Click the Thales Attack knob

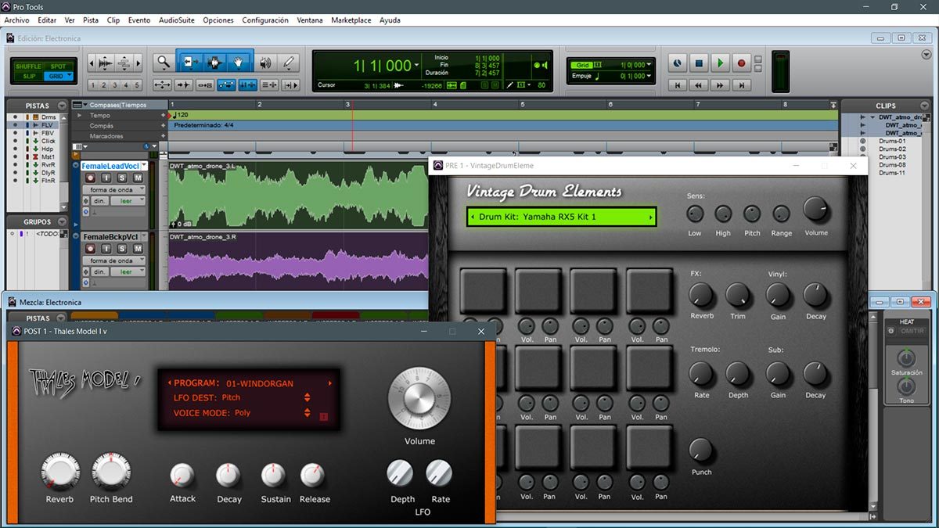182,475
